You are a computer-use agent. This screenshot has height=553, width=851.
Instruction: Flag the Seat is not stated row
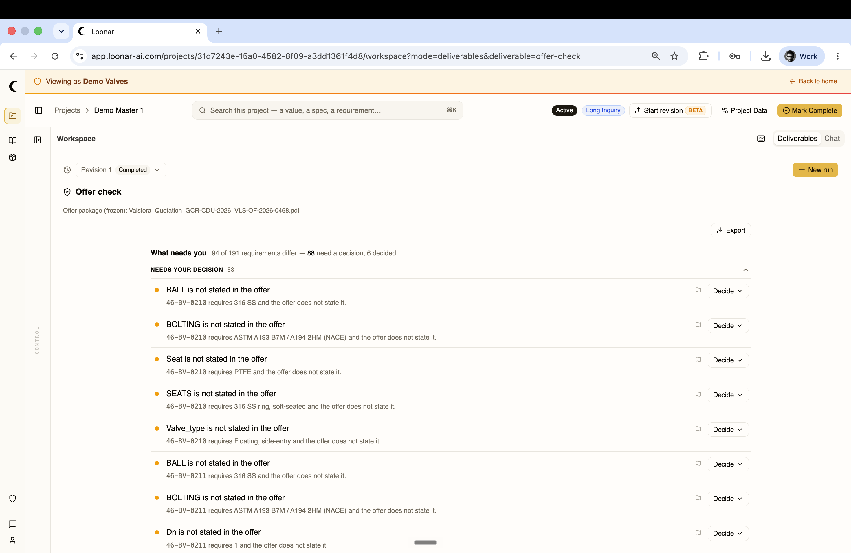698,360
